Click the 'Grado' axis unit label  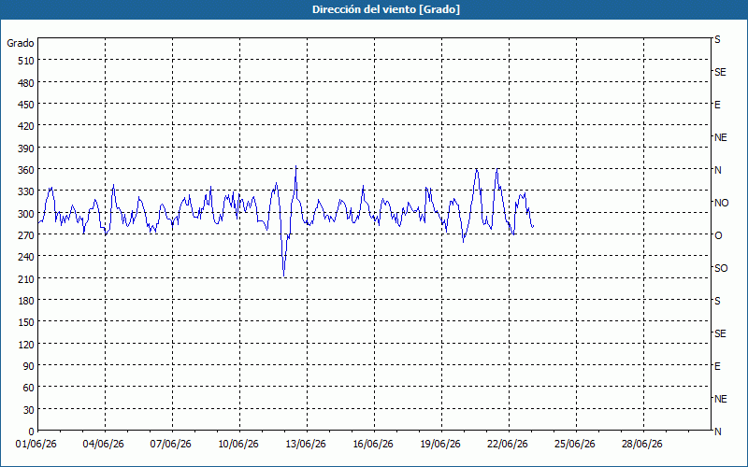point(21,43)
